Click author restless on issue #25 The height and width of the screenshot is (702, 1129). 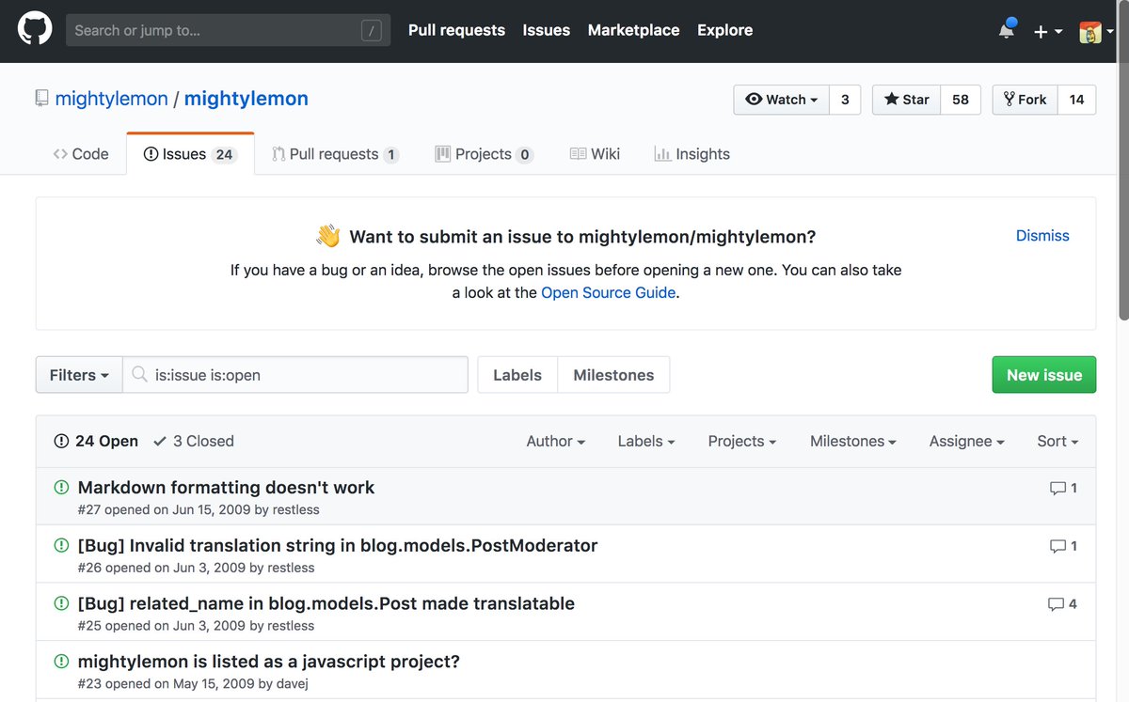(x=291, y=626)
